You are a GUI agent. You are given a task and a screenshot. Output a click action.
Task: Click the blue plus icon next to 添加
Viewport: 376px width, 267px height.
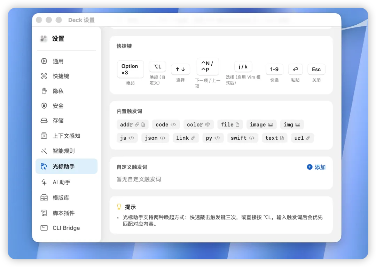point(310,167)
